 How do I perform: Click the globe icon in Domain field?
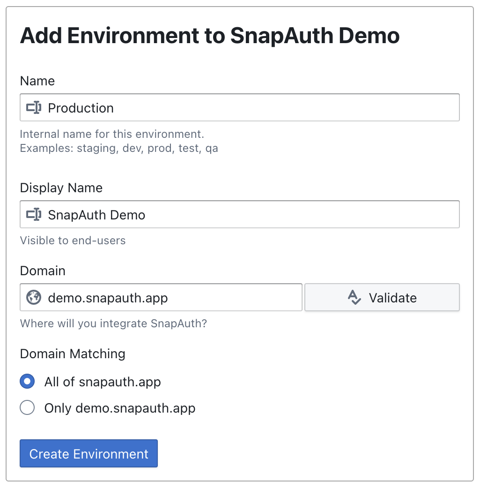34,297
